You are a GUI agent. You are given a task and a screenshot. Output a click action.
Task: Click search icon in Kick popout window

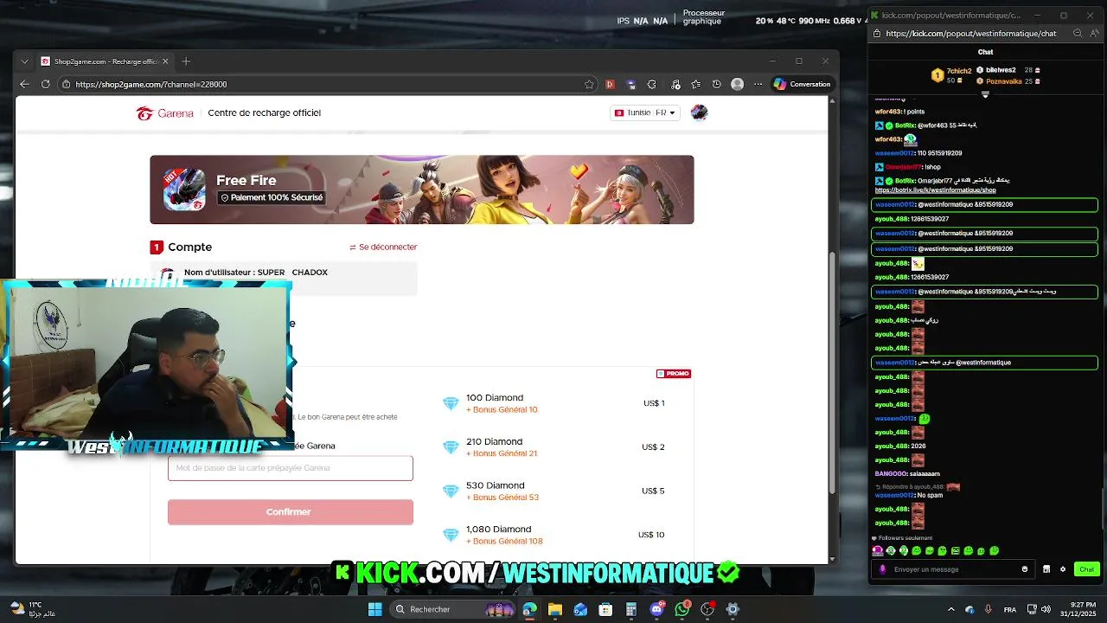(x=1078, y=34)
